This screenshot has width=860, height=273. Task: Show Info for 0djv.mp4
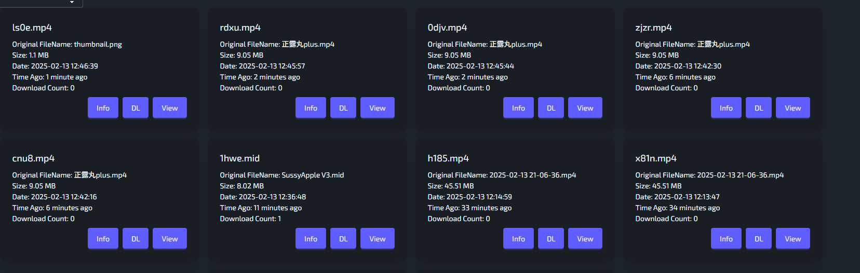[518, 108]
